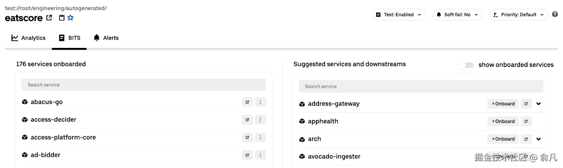Open the Priority: Default dropdown
Image resolution: width=563 pixels, height=168 pixels.
(519, 15)
